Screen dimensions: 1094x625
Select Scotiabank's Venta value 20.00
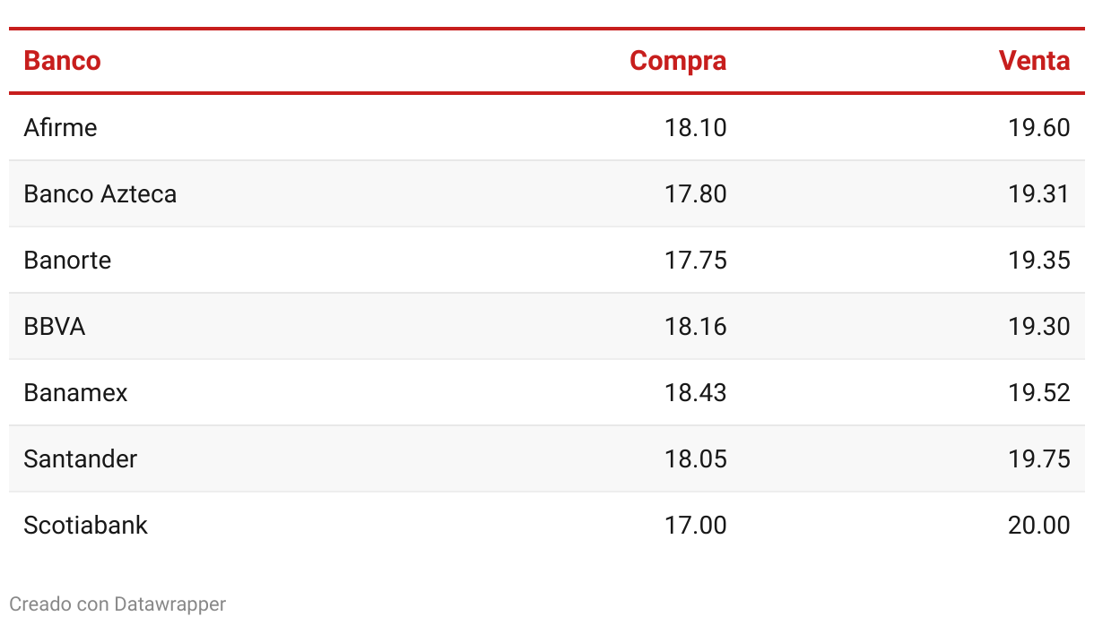pos(1039,525)
